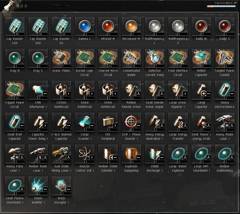Select the F-b10 Nominal Capacitor module
240x214 pixels.
click(x=61, y=122)
